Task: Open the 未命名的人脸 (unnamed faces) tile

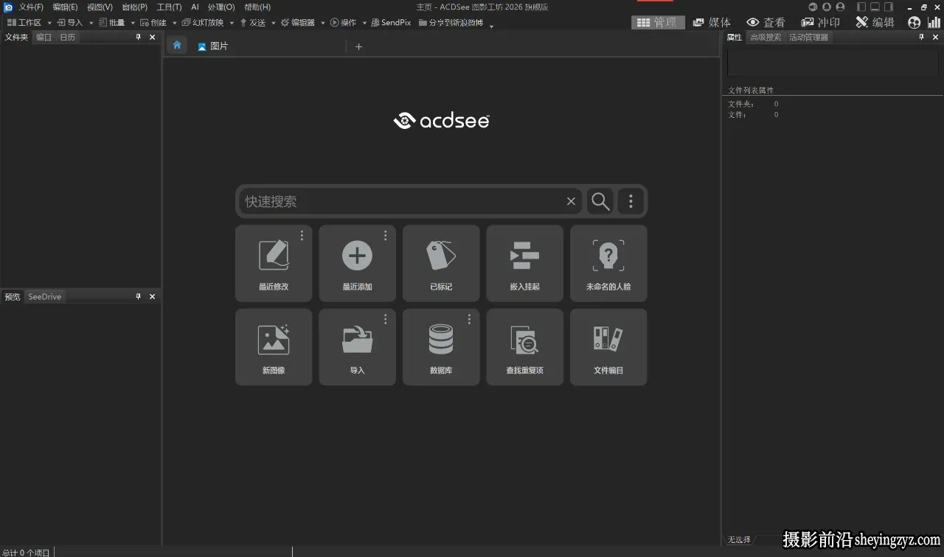Action: [x=608, y=263]
